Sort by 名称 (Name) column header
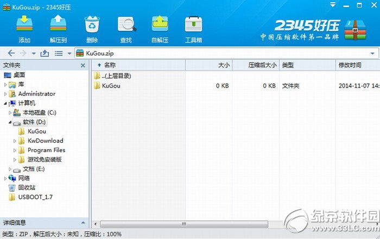The width and height of the screenshot is (380, 239). click(138, 65)
